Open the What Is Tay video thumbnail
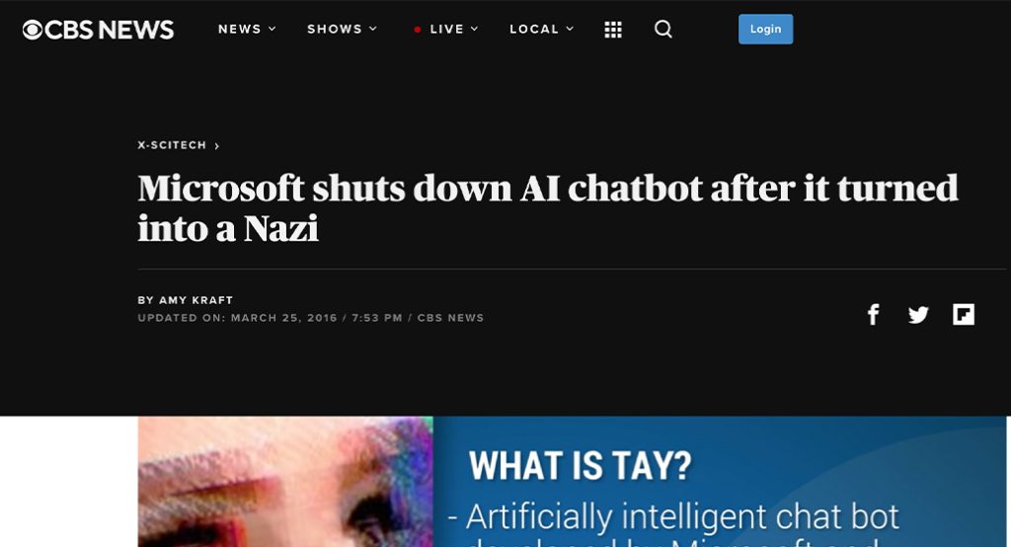This screenshot has height=547, width=1011. (x=572, y=481)
